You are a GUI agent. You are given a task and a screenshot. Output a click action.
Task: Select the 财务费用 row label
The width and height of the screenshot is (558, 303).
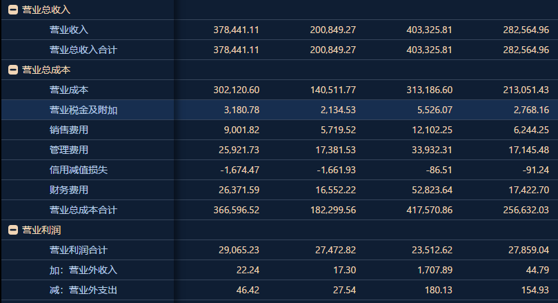coord(69,190)
